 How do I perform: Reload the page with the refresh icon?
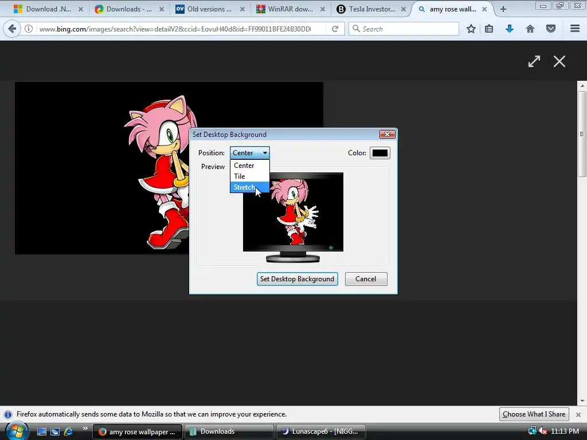[x=335, y=29]
